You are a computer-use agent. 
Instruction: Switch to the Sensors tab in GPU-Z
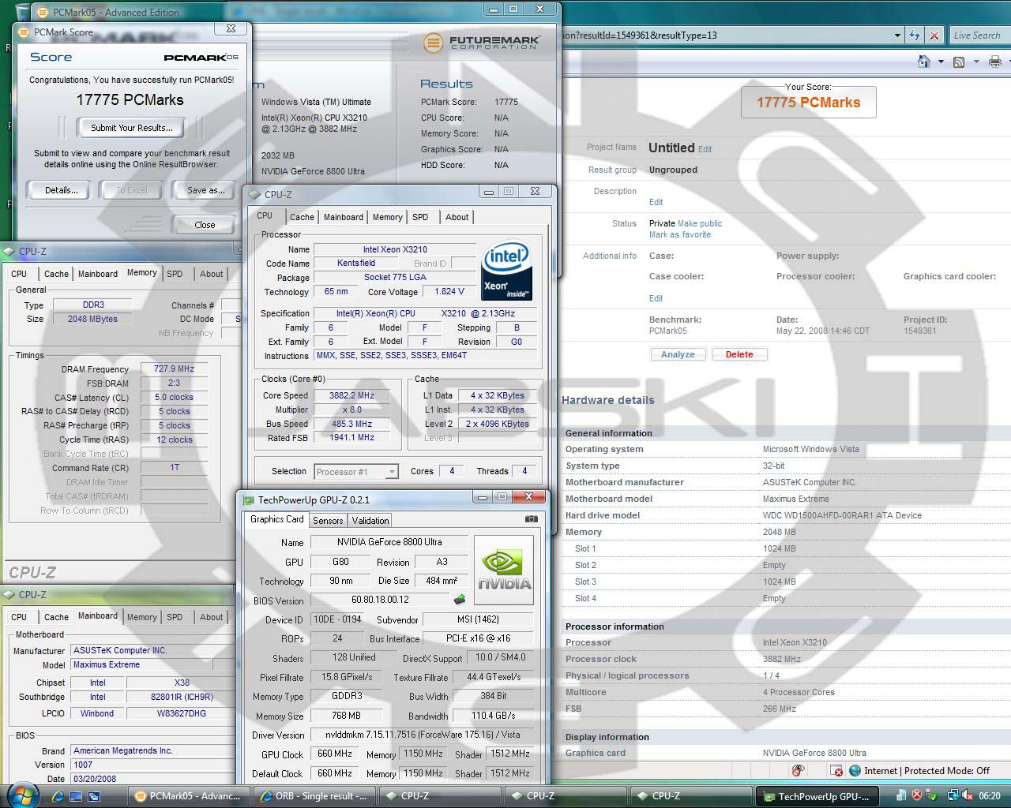[x=328, y=521]
